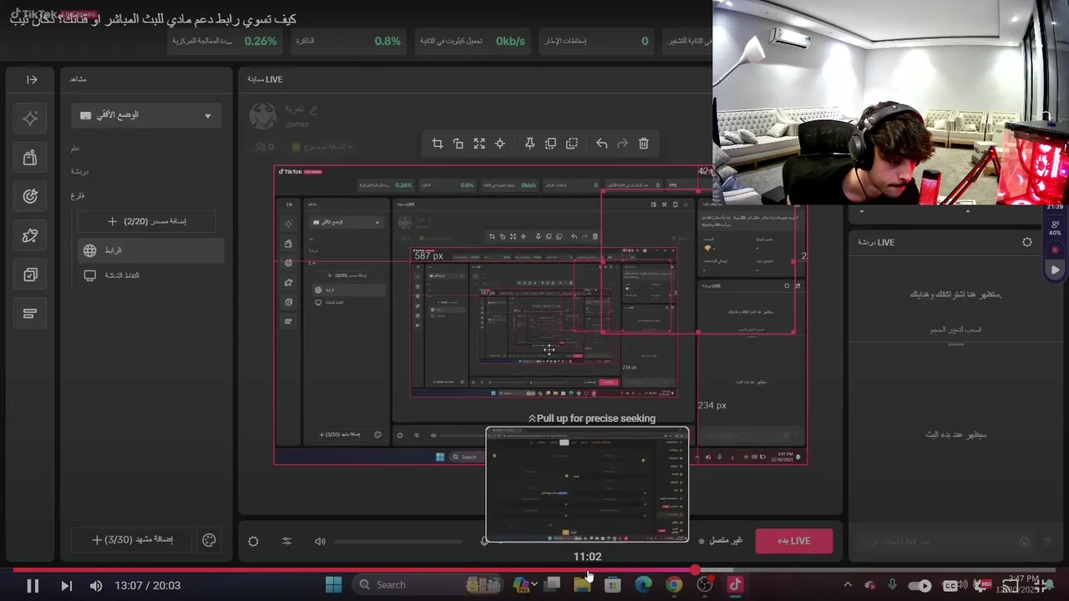Undo the last action in preview toolbar
This screenshot has width=1069, height=601.
point(601,144)
